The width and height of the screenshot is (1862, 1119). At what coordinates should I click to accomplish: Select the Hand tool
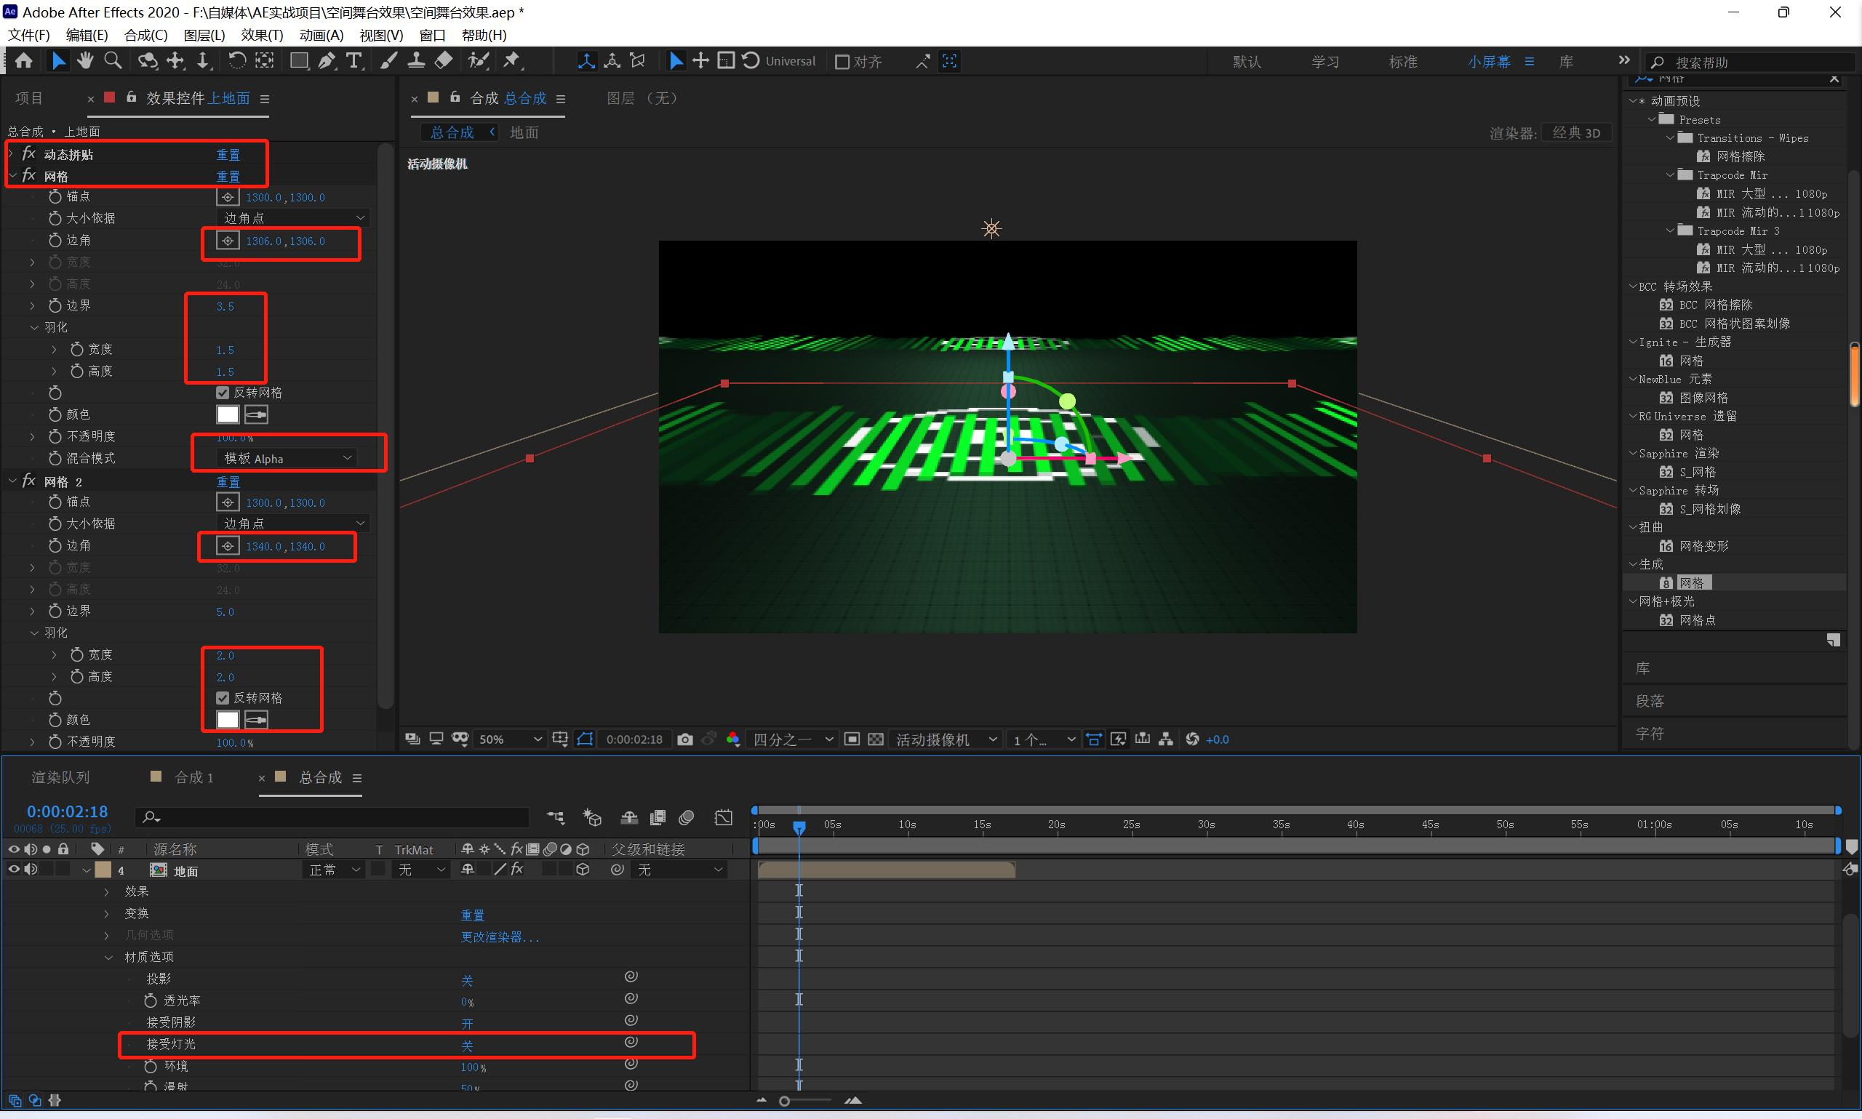[85, 61]
